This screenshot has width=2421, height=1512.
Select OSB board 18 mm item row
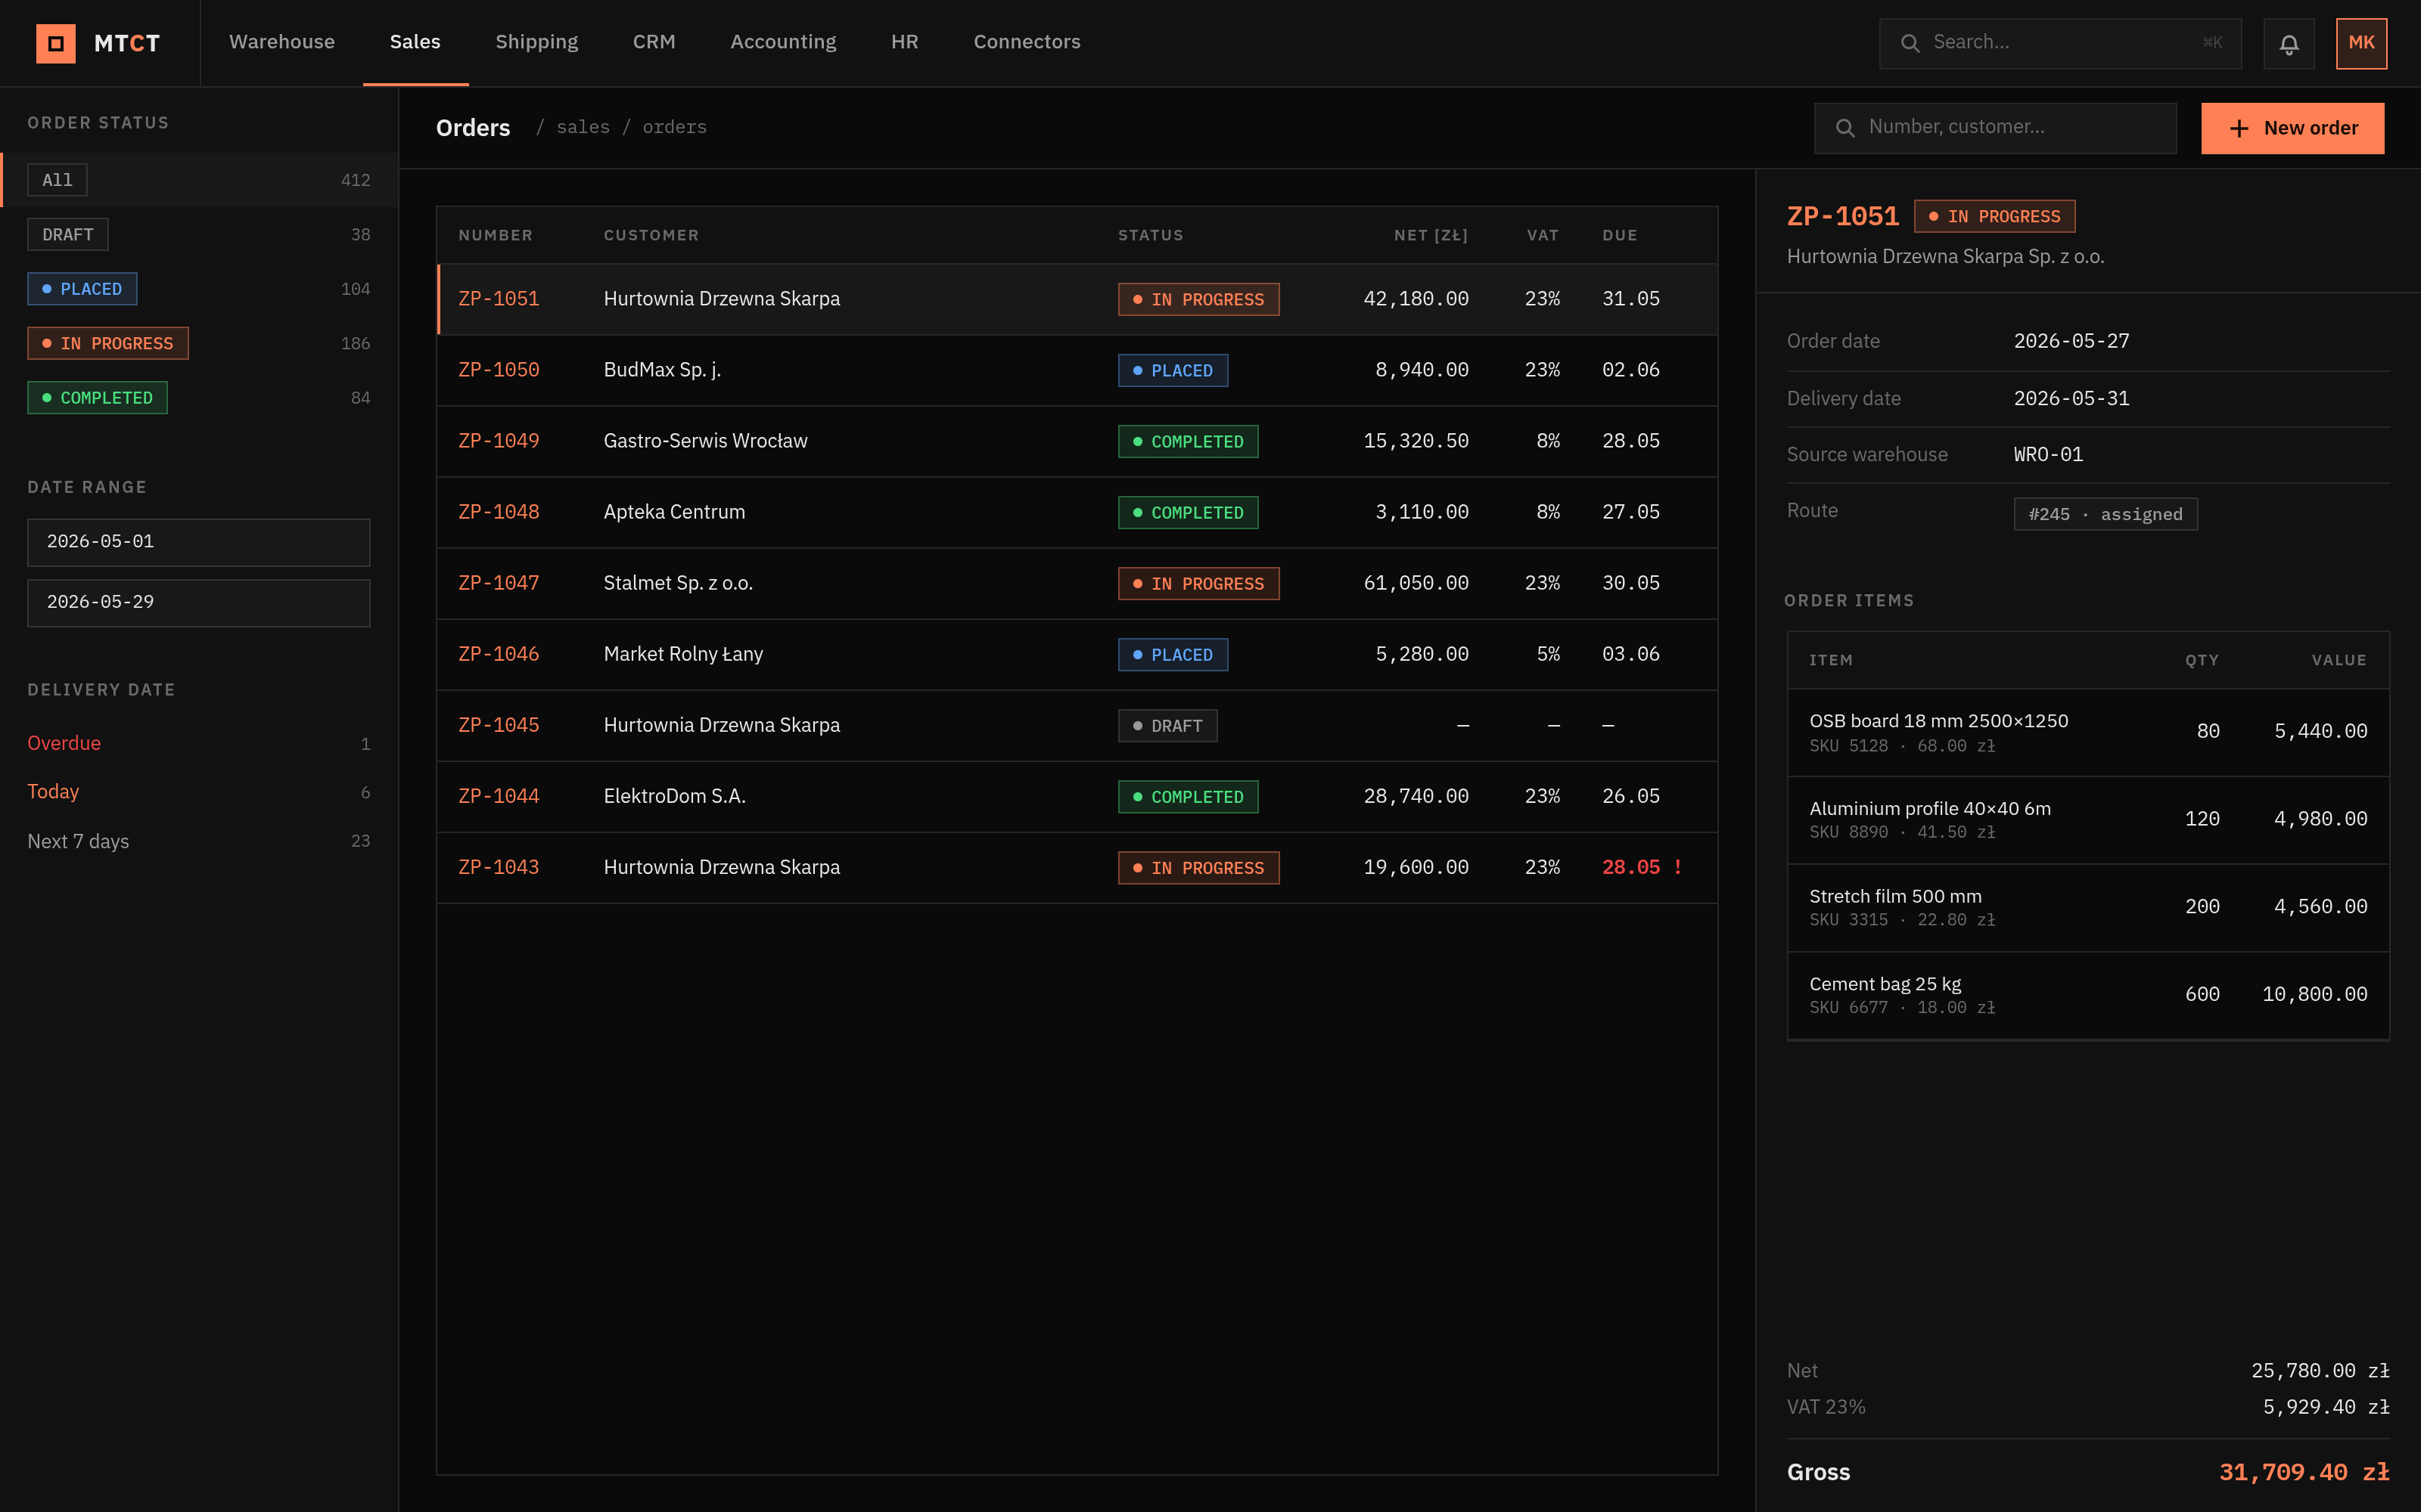coord(2088,732)
